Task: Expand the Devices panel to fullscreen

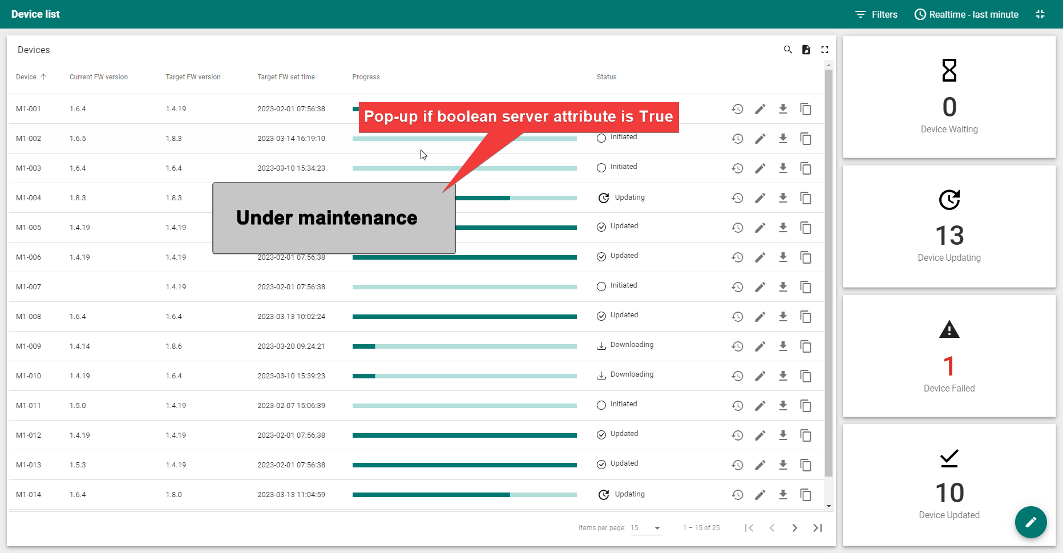Action: click(x=824, y=50)
